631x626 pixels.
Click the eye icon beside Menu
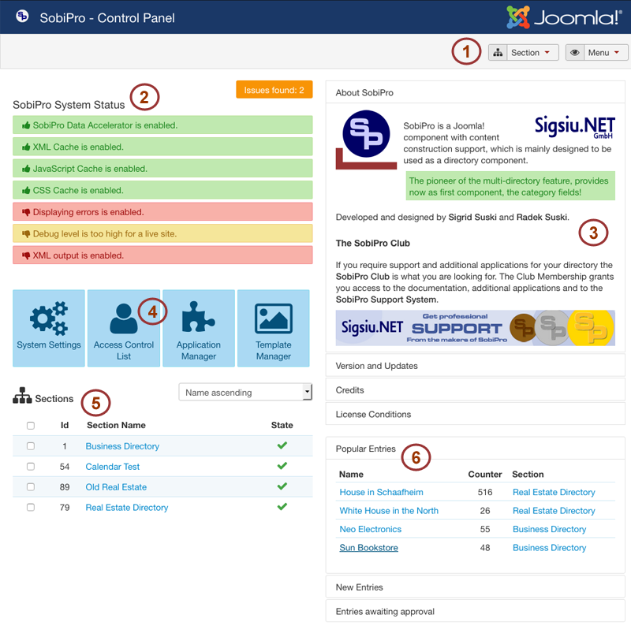575,53
